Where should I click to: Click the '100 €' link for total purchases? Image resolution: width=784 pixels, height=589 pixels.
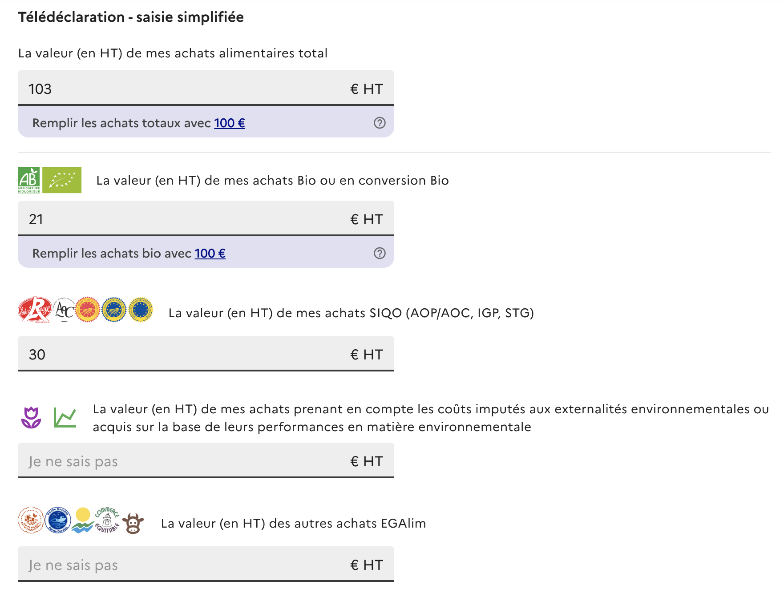pyautogui.click(x=230, y=123)
